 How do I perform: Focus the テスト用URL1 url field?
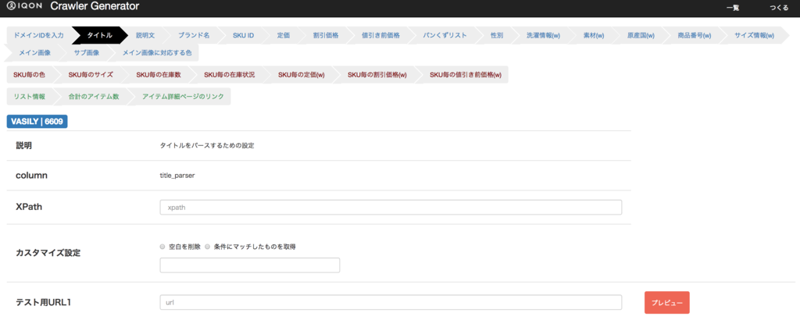391,302
